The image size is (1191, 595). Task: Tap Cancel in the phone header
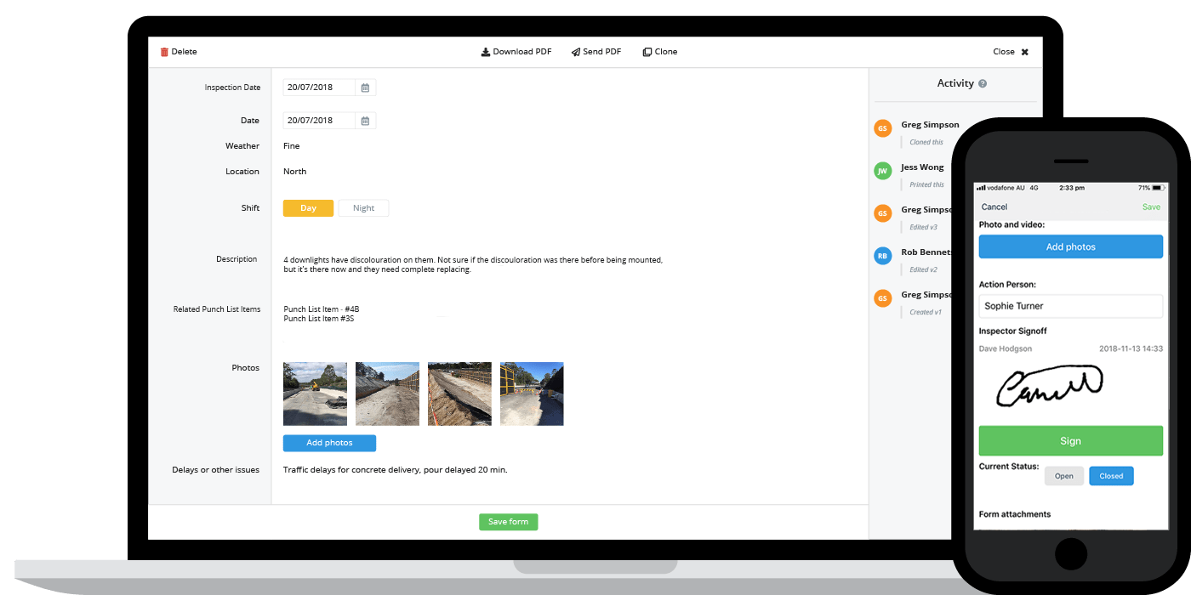994,207
